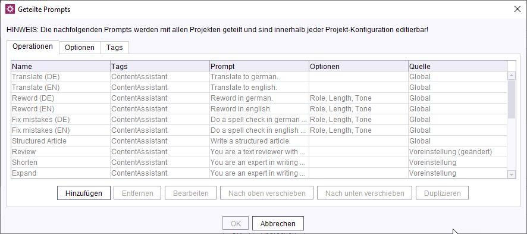Screen dimensions: 527x234
Task: Click the Prompt column header
Action: click(x=259, y=66)
